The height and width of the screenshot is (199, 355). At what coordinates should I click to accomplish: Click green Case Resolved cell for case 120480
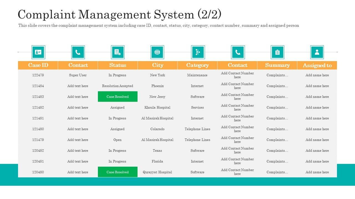point(118,172)
